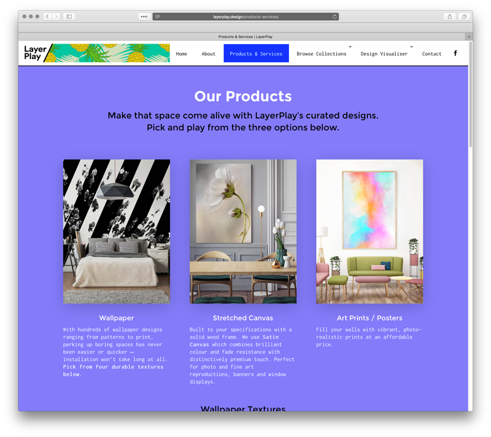Click the reload page icon
Screen dimensions: 491x437
coord(334,17)
